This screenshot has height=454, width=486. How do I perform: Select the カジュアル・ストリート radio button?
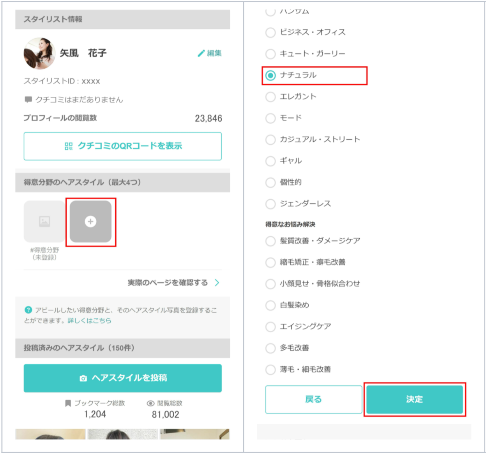[x=270, y=140]
